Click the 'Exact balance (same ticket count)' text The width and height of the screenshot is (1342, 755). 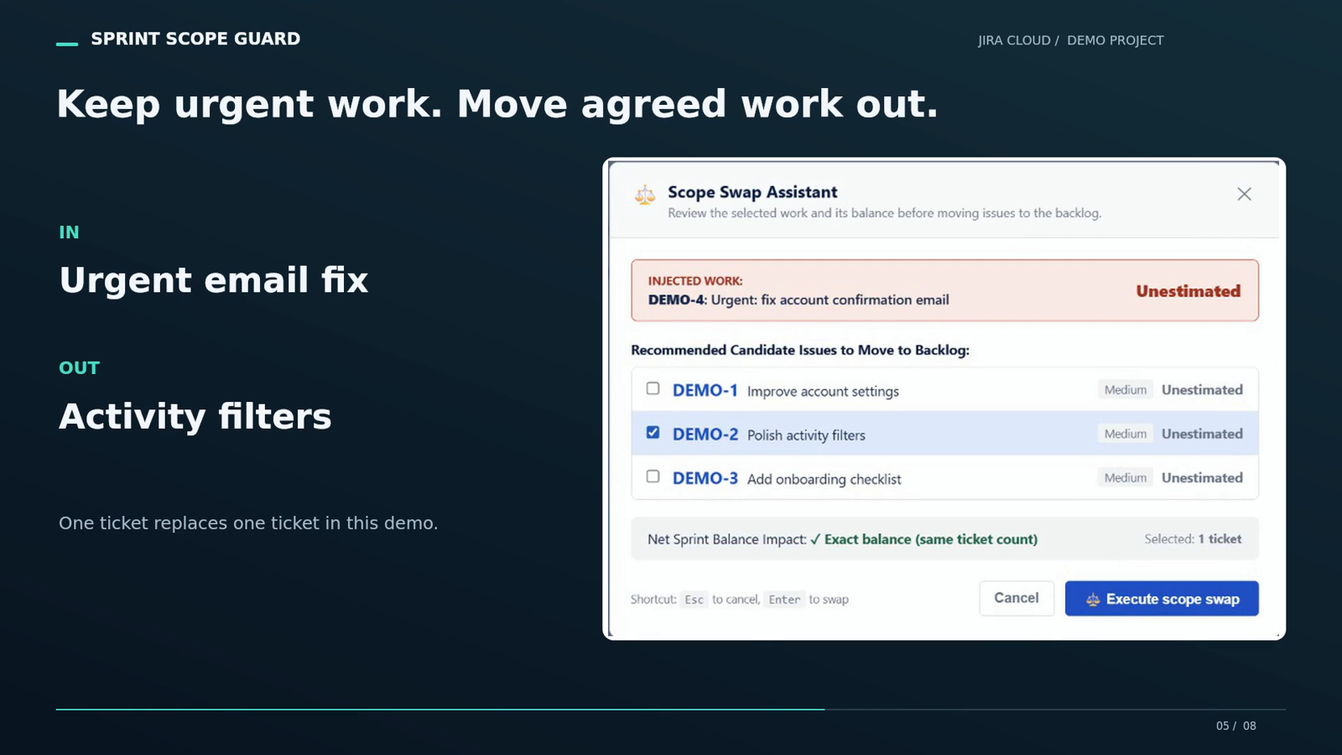930,539
